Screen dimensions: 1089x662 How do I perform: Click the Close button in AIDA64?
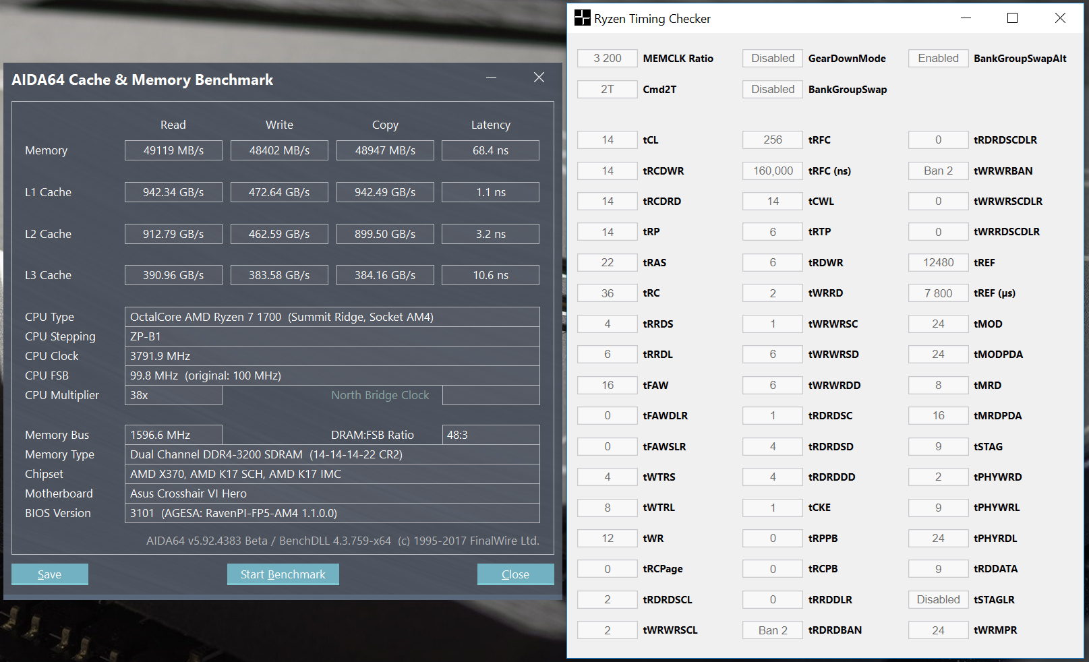click(516, 574)
